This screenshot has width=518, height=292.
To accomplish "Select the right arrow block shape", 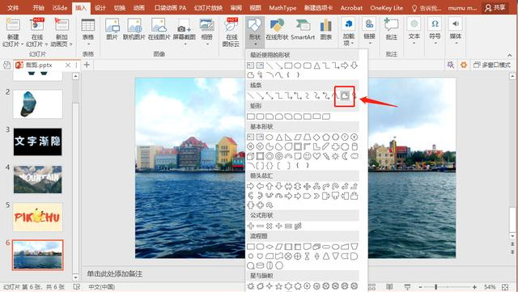I will coord(250,186).
